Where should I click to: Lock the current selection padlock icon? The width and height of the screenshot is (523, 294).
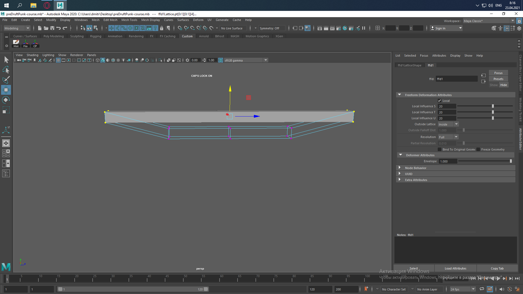coord(162,28)
